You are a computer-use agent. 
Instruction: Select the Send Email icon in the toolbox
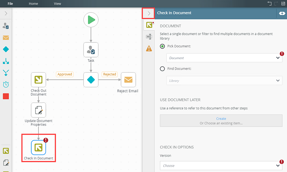[x=6, y=38]
